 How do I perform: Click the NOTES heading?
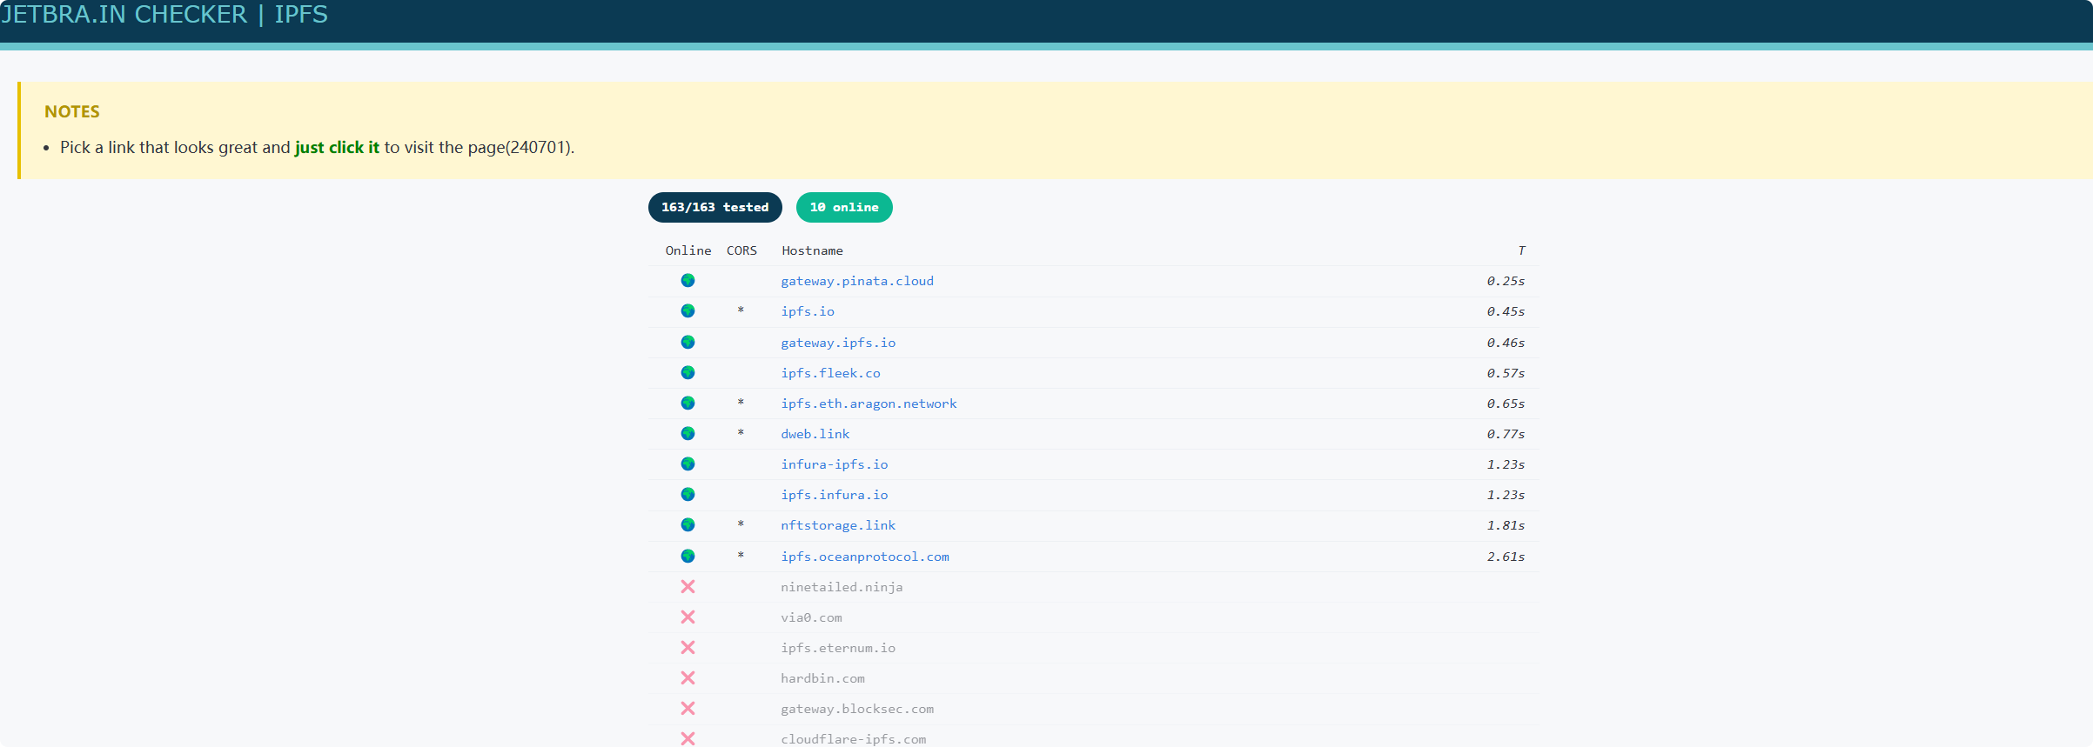72,111
